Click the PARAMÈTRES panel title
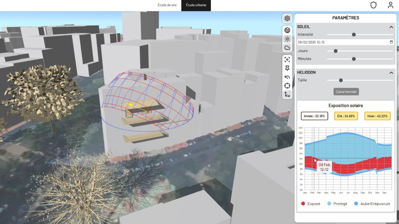399x224 pixels. click(346, 18)
